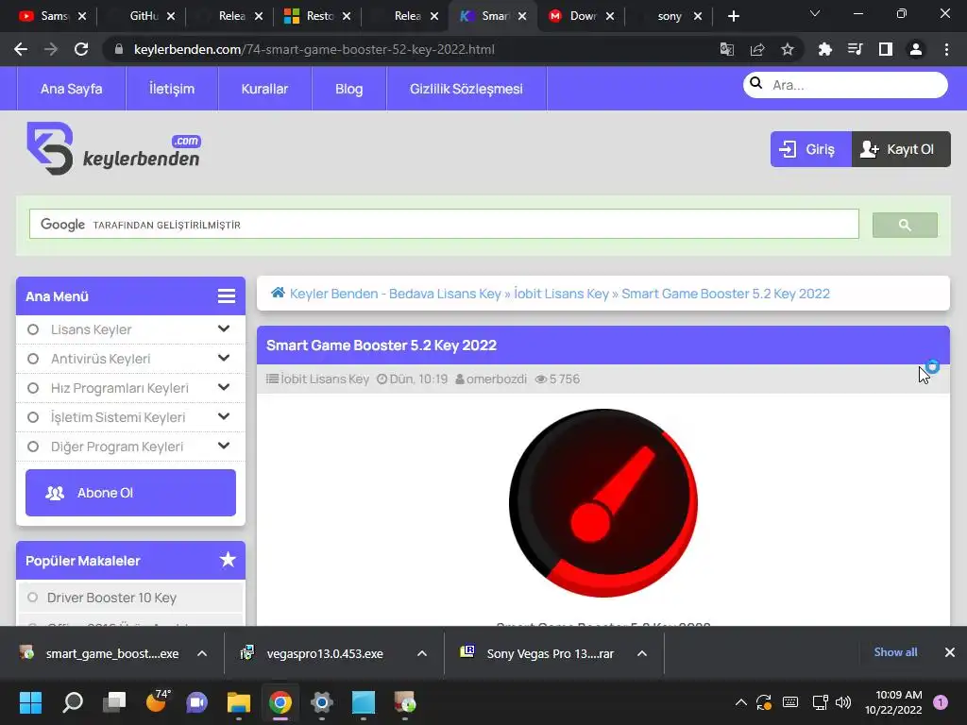The image size is (967, 725).
Task: Open İletişim in site navigation
Action: [172, 89]
